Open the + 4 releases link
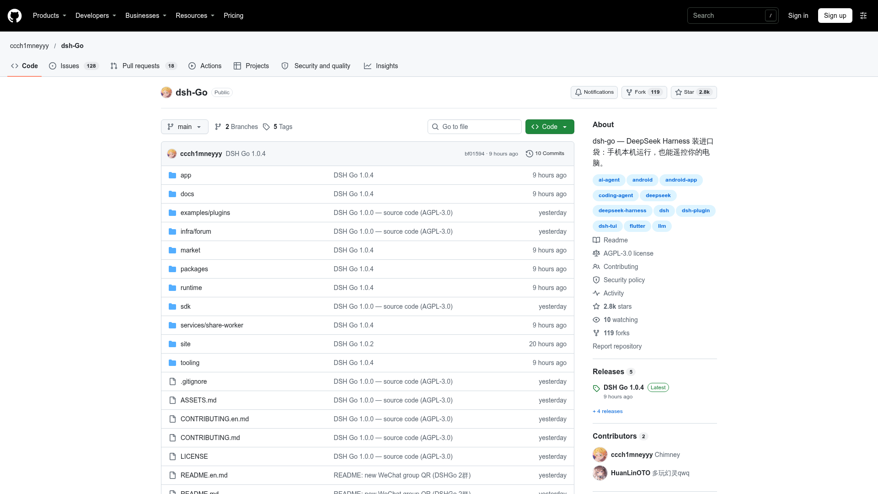This screenshot has width=878, height=494. pos(608,411)
